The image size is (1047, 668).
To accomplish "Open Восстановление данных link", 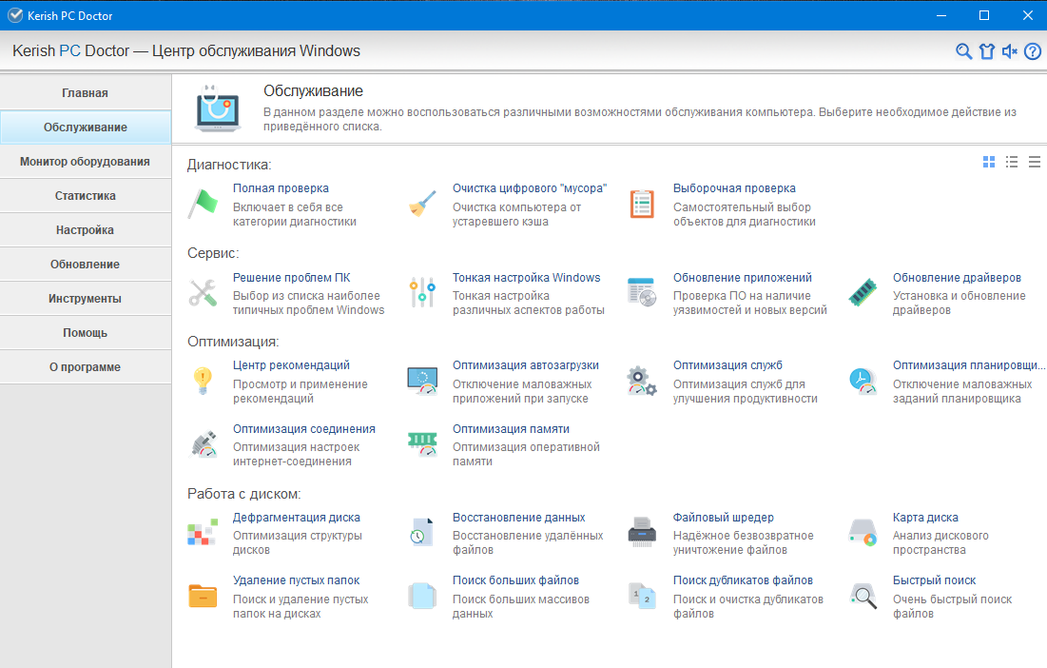I will click(519, 517).
